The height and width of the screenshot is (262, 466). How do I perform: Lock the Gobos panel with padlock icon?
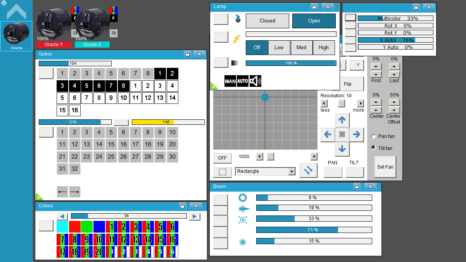click(x=187, y=54)
